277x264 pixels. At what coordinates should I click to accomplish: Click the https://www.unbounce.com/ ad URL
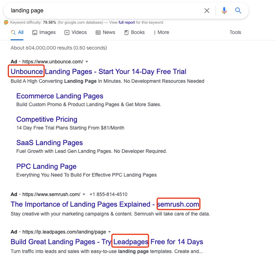click(x=53, y=62)
